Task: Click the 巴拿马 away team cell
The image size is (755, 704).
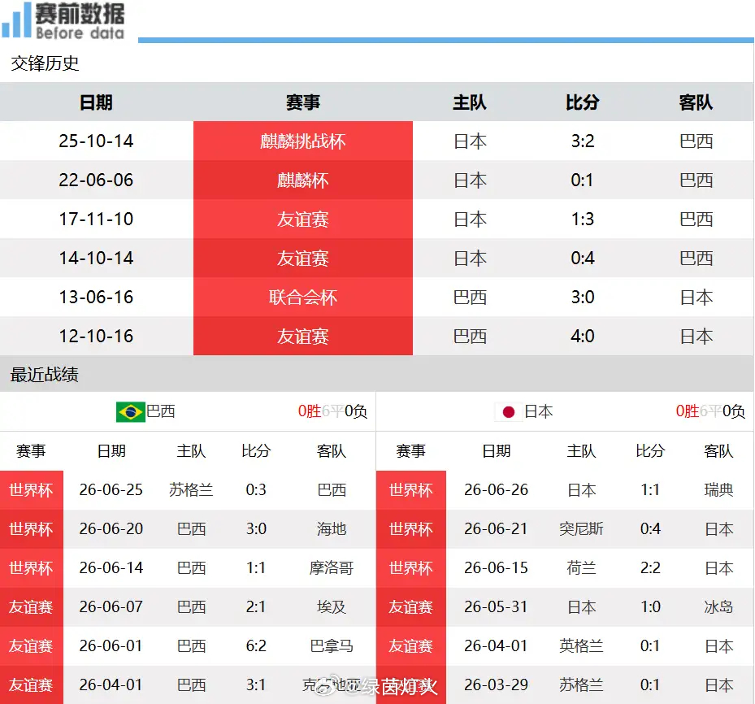Action: point(332,645)
